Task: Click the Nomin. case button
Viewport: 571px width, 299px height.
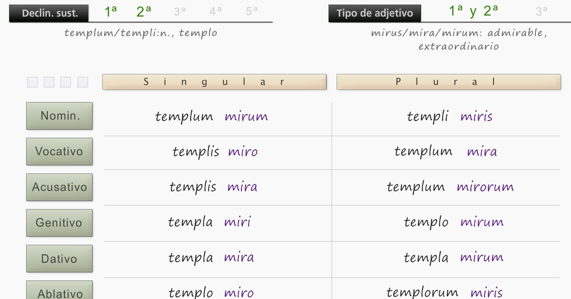Action: tap(59, 116)
